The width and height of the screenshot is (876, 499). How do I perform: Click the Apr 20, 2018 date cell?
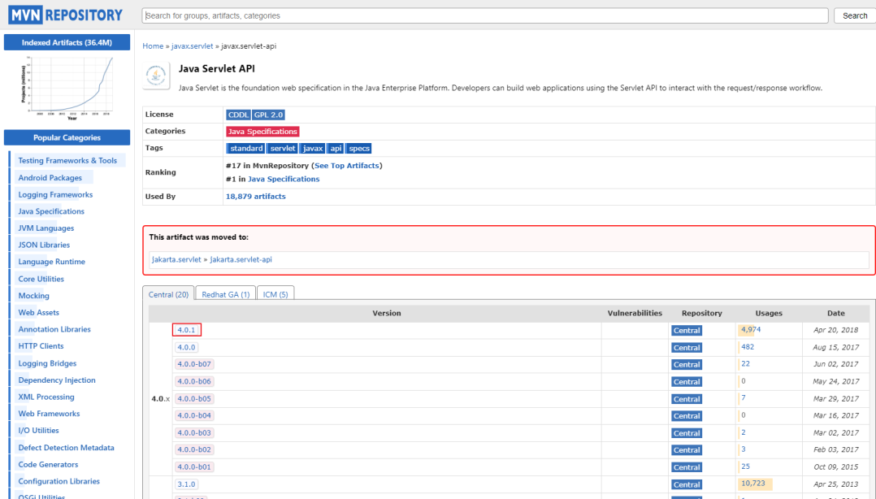pyautogui.click(x=835, y=330)
